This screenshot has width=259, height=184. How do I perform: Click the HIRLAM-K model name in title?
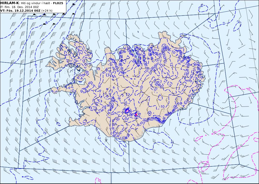[10, 3]
